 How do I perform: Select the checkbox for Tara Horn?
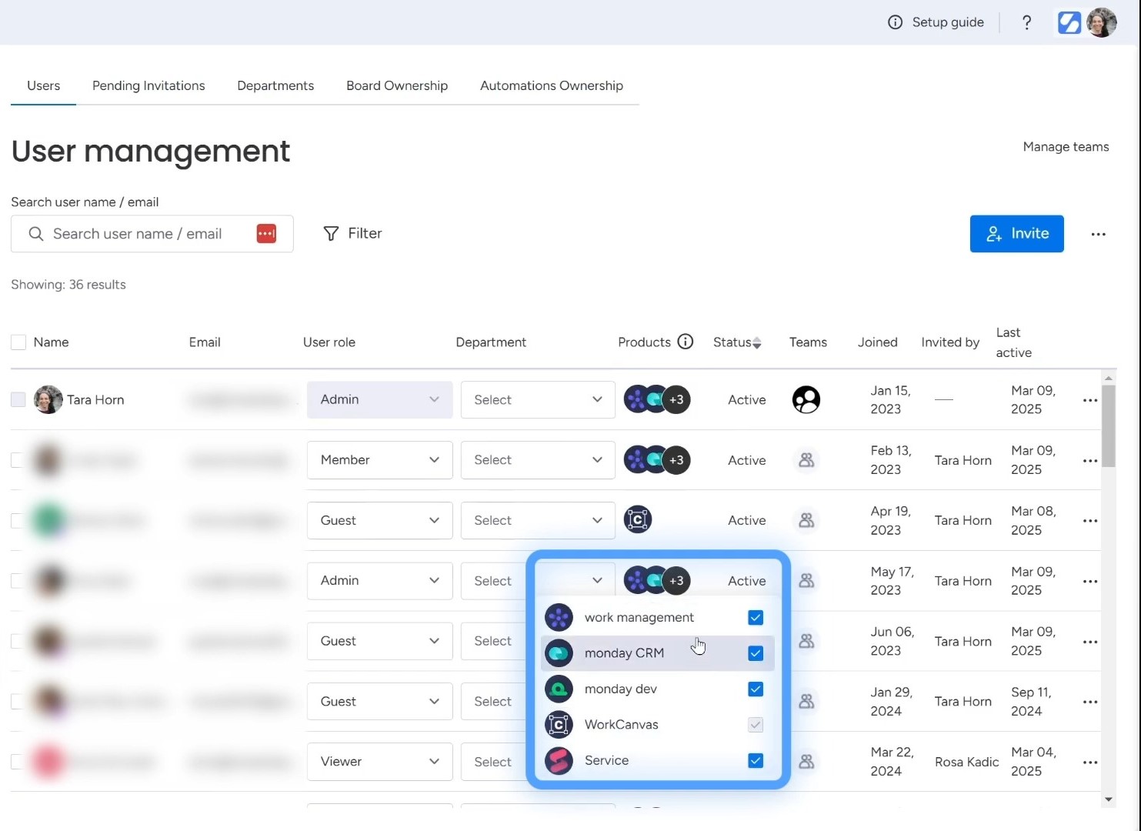(18, 399)
